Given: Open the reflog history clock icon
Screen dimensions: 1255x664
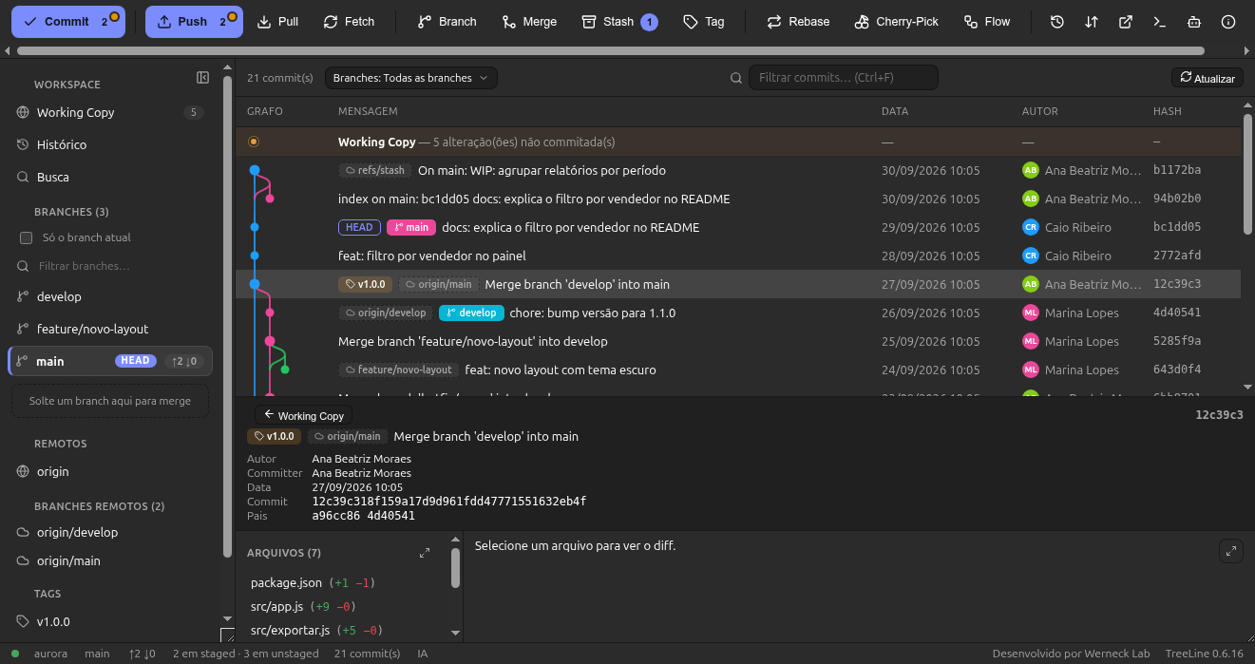Looking at the screenshot, I should point(1056,22).
